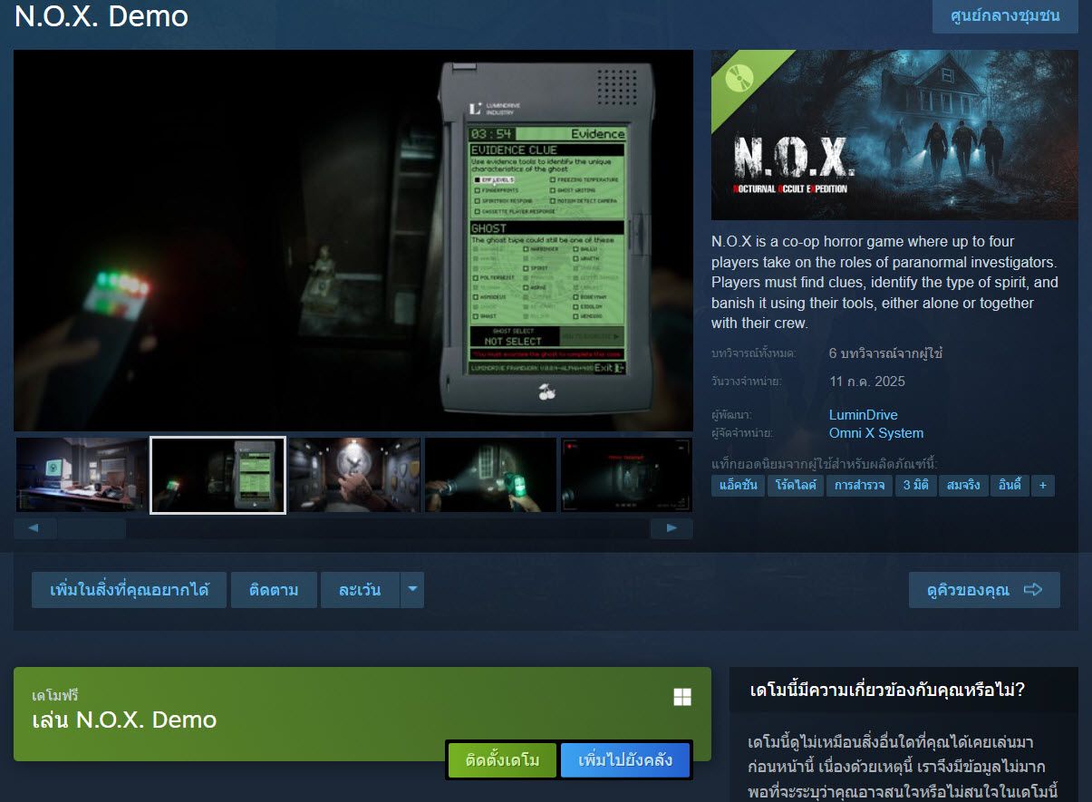Viewport: 1092px width, 802px height.
Task: Open publisher link Omni X System
Action: pos(876,433)
